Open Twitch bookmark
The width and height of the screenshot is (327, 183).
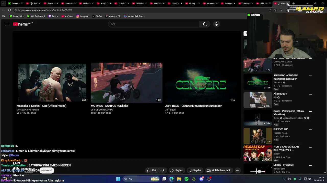pos(53,16)
